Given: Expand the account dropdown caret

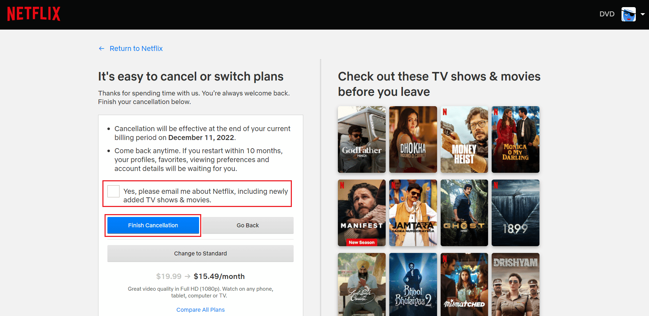Looking at the screenshot, I should pos(643,14).
